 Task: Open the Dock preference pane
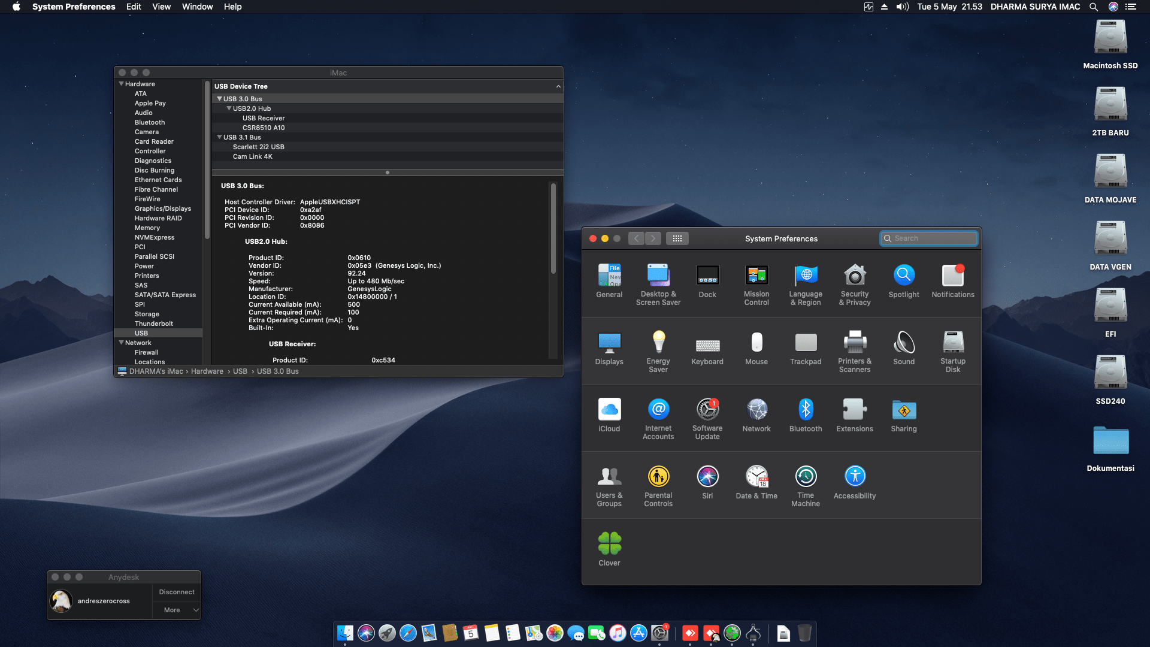click(707, 280)
